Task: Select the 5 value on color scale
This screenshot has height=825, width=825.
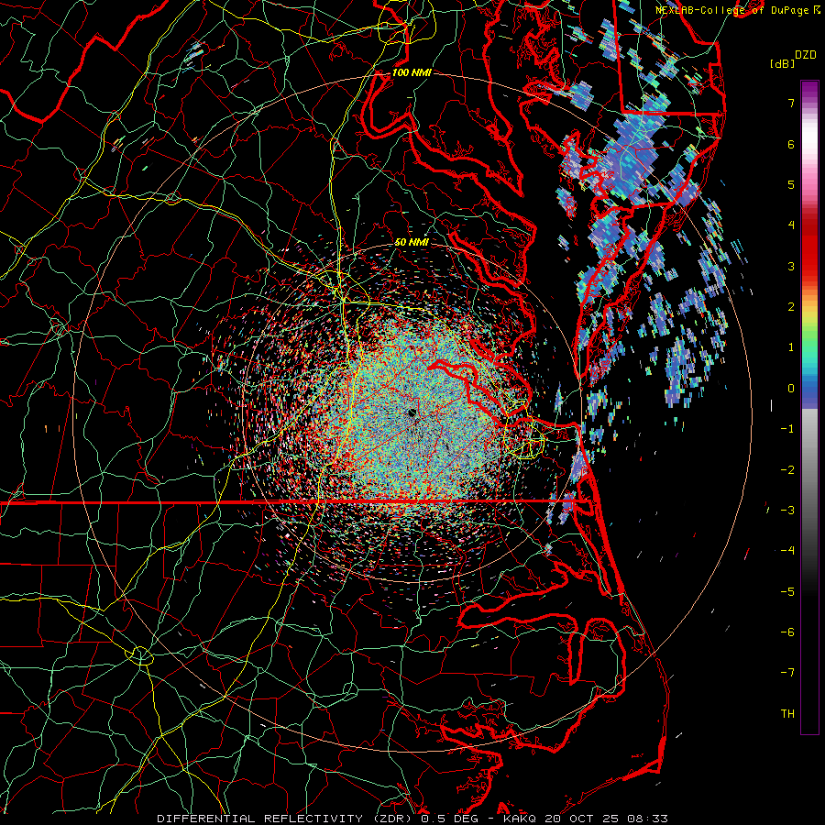Action: (x=791, y=184)
